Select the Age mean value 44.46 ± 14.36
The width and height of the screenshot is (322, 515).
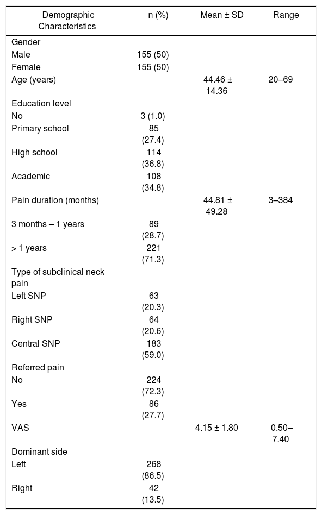pyautogui.click(x=218, y=85)
